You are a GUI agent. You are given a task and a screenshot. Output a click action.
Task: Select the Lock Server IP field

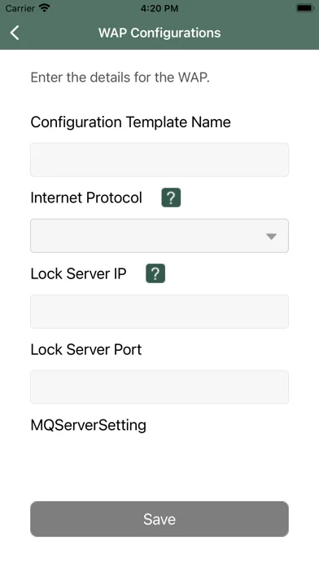coord(159,312)
